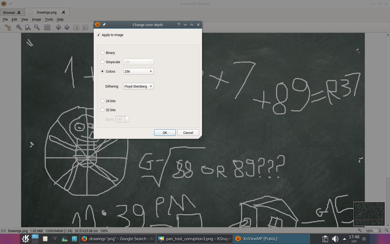Toggle the grid overlay icon
This screenshot has width=390, height=244.
47,27
